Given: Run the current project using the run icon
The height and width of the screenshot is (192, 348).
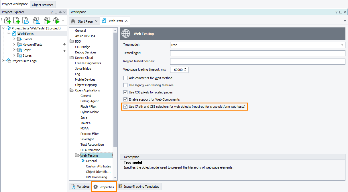Looking at the screenshot, I should pyautogui.click(x=47, y=20).
